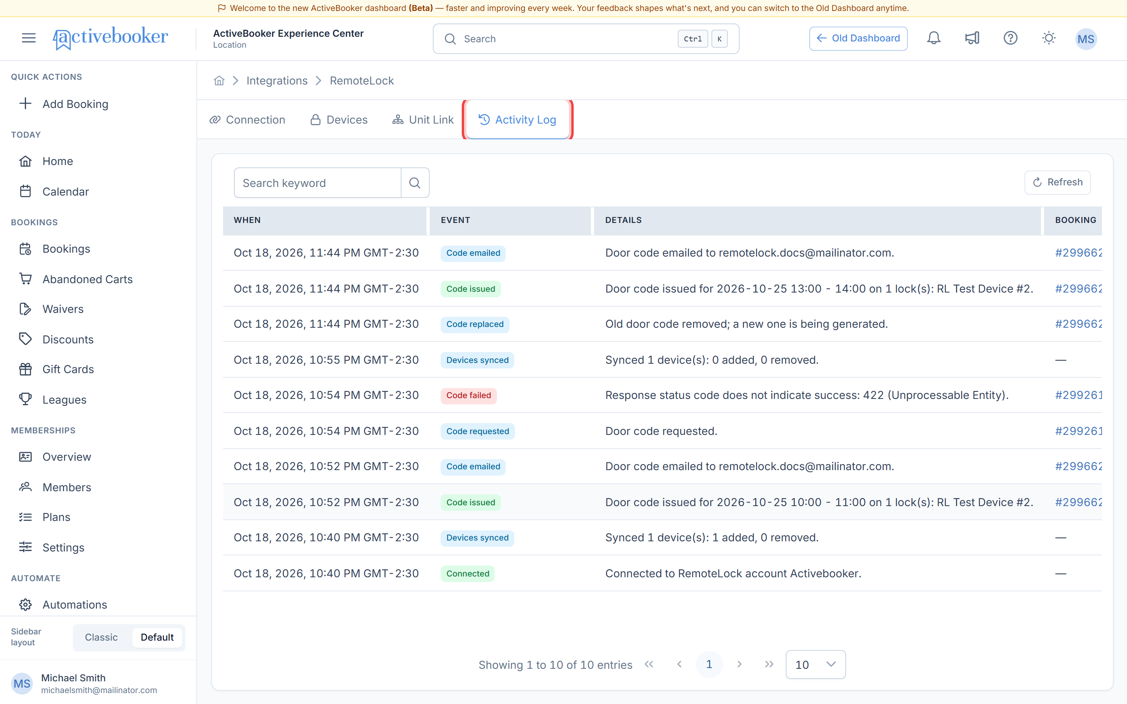Go to next page of entries
1127x704 pixels.
tap(739, 664)
